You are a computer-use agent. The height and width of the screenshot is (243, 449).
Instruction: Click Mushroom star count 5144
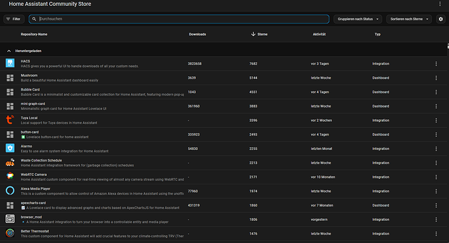253,78
